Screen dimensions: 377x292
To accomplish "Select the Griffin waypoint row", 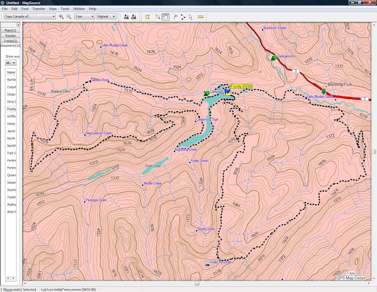I will (11, 116).
